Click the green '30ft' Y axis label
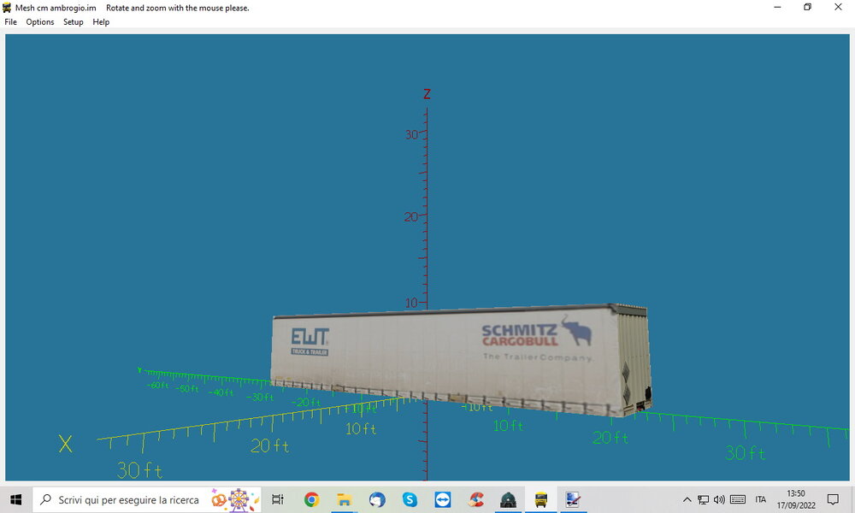The image size is (855, 513). coord(746,453)
